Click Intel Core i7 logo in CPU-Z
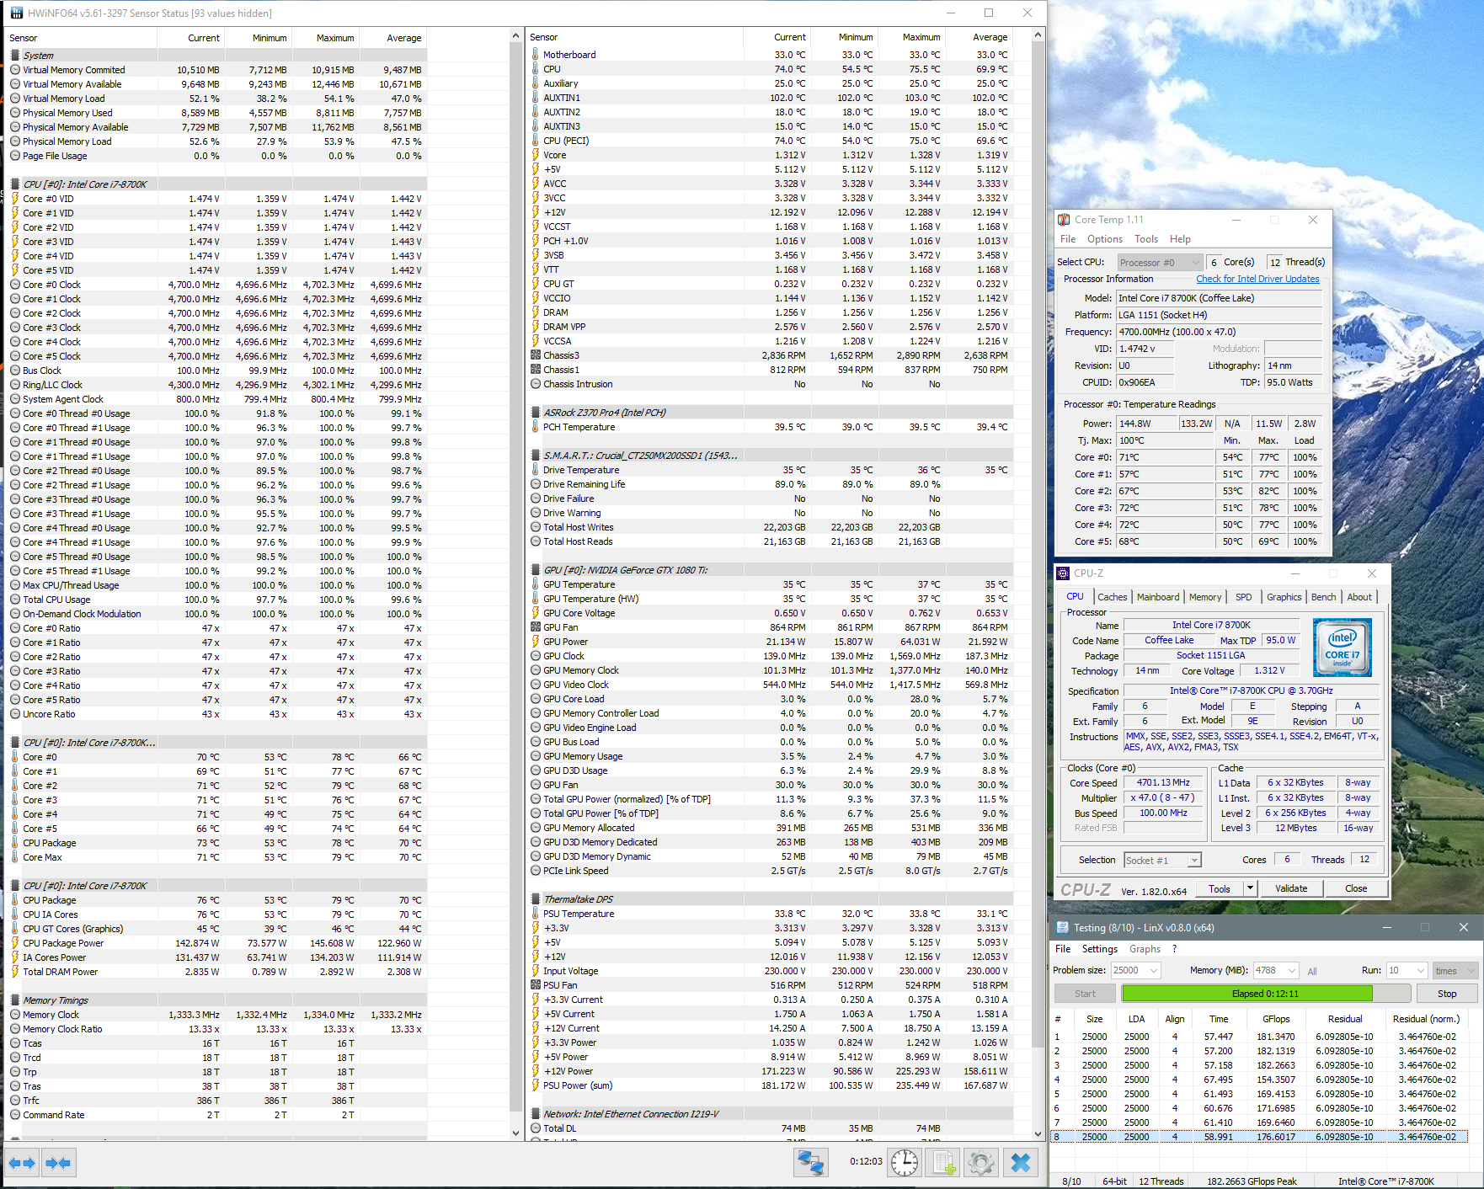 tap(1343, 647)
